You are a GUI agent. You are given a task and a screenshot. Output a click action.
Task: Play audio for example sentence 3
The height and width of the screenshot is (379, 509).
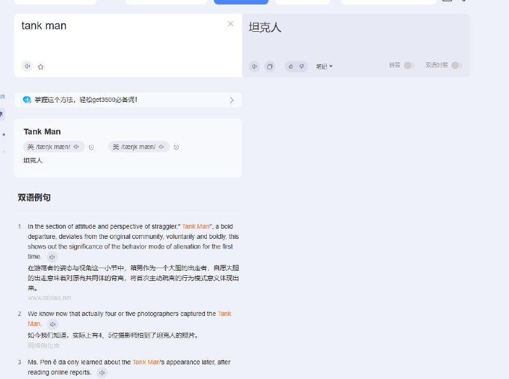tap(102, 373)
